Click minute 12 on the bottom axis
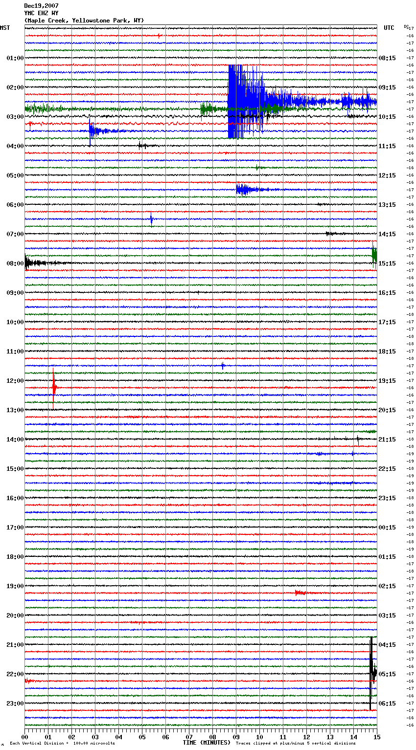This screenshot has width=416, height=750. point(306,737)
